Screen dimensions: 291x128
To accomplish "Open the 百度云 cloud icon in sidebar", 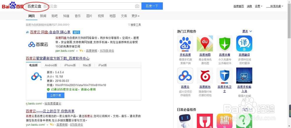I will click(x=185, y=76).
